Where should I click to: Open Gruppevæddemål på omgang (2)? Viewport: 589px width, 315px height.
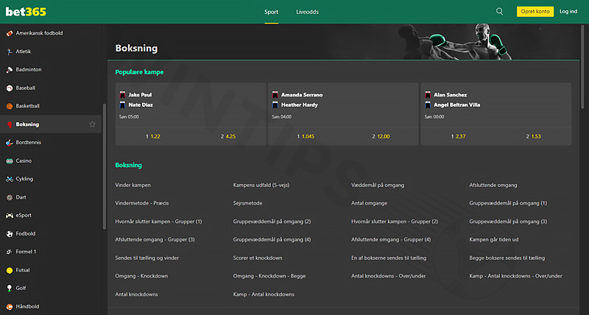coord(272,222)
